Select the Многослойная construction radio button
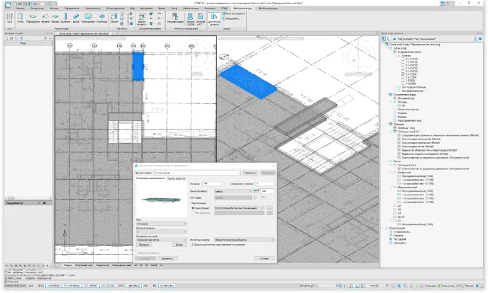The height and width of the screenshot is (293, 488). tap(194, 208)
